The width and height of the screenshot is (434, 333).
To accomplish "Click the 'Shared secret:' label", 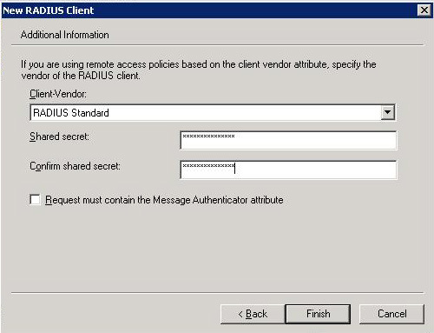I will [x=59, y=137].
